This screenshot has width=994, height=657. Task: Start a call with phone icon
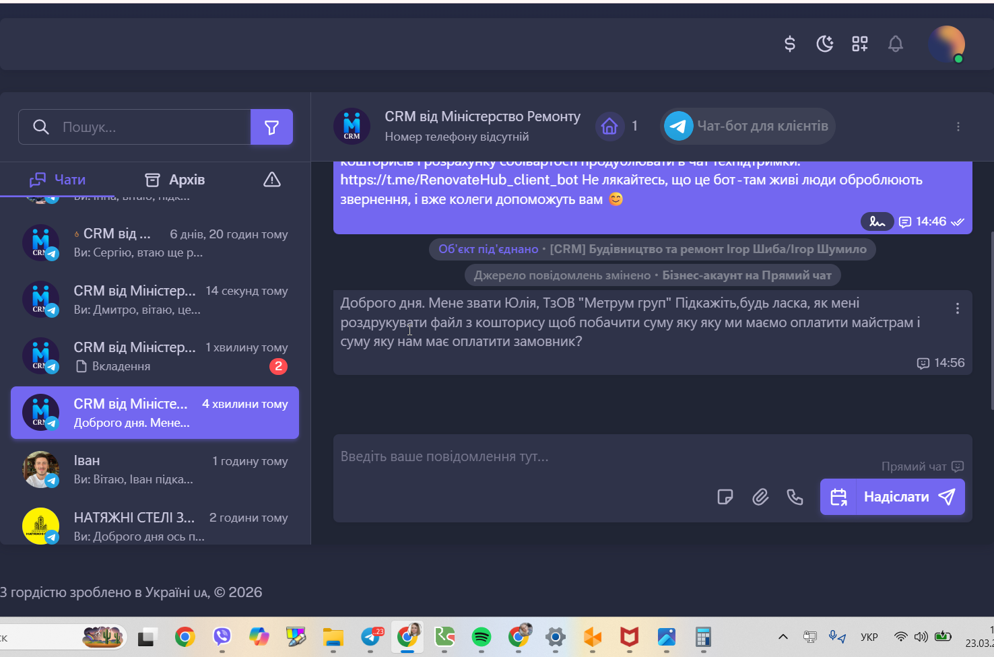coord(795,497)
